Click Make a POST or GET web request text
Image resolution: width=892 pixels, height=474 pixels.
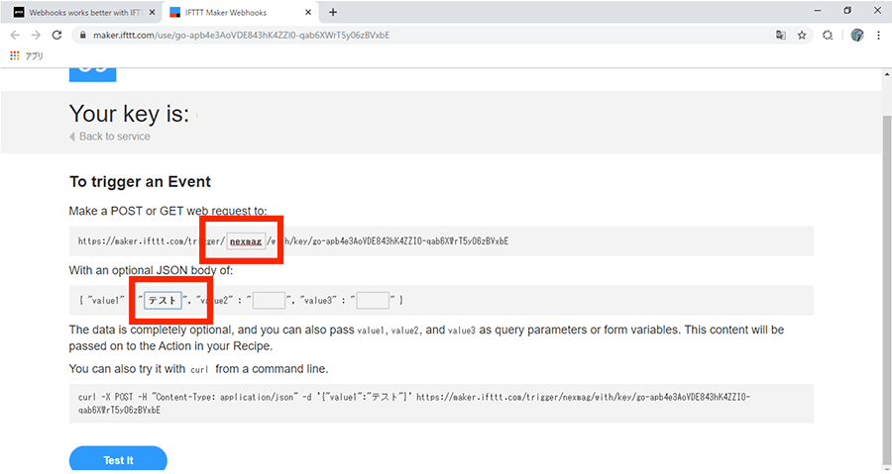coord(167,211)
